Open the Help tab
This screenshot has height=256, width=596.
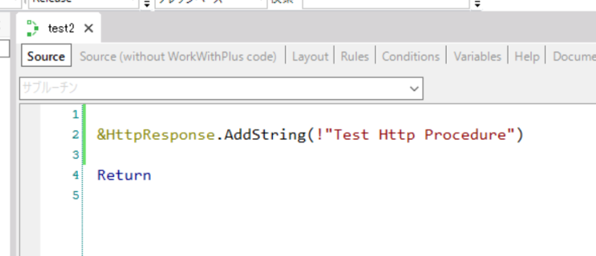(x=526, y=56)
